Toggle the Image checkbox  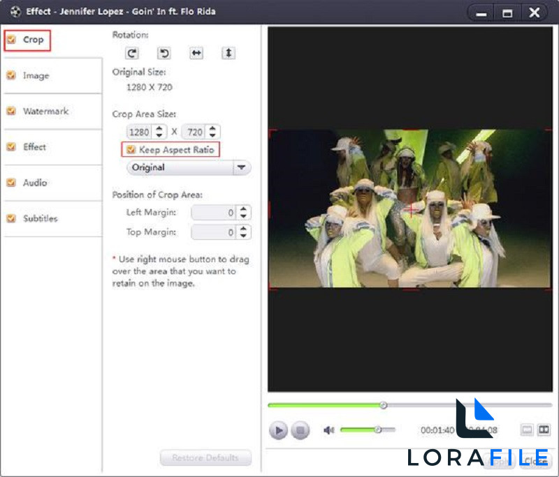coord(11,75)
